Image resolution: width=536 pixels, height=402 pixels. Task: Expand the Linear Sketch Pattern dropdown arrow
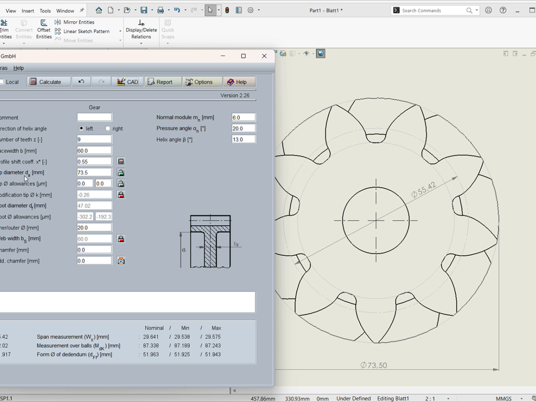120,32
